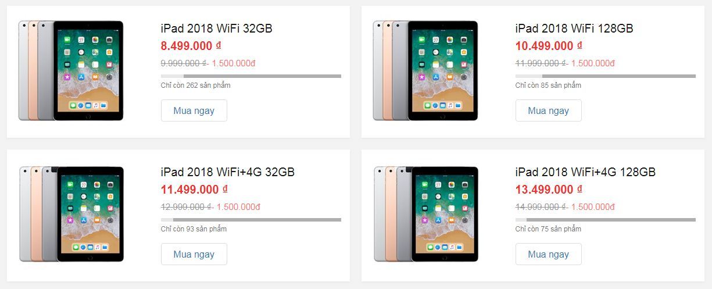Click the 13.499.000 đ price

549,190
